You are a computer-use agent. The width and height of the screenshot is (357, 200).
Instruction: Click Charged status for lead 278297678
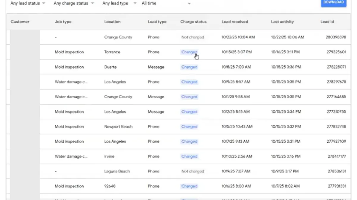[x=189, y=82]
